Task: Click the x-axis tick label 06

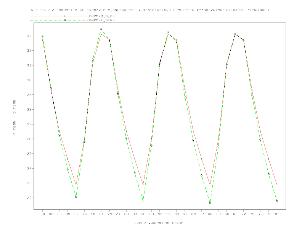Action: click(x=59, y=214)
